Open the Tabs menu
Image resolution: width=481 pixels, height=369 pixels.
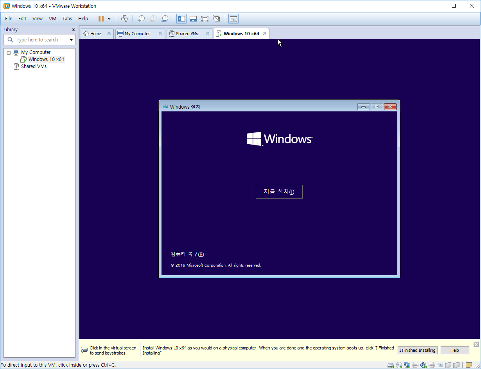(67, 18)
